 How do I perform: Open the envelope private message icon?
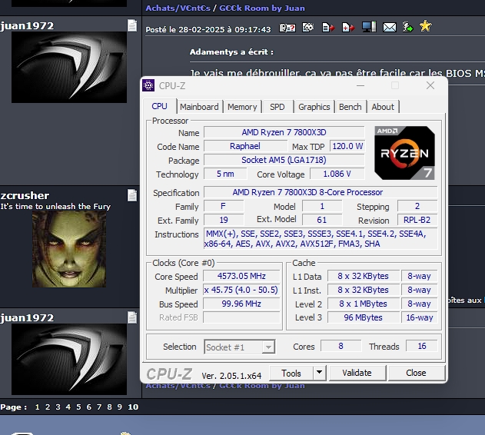390,28
